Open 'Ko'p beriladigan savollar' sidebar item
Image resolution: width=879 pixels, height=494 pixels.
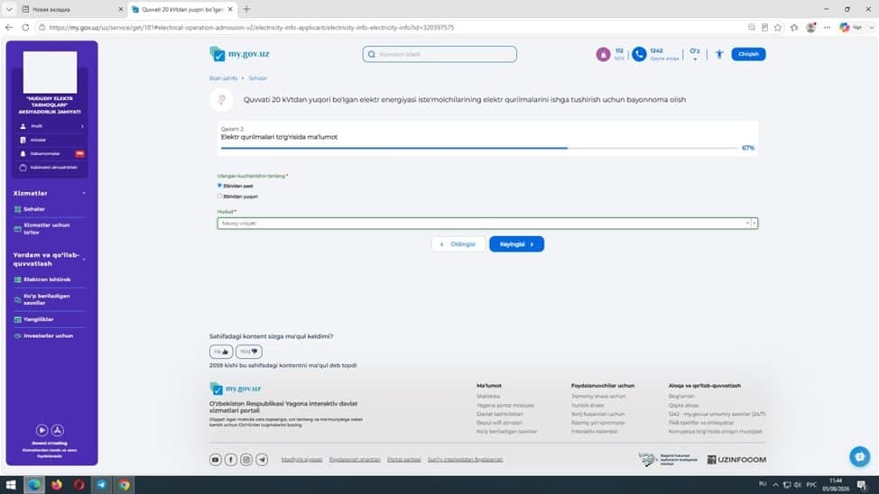(47, 299)
